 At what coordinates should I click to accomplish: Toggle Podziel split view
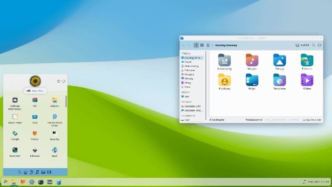[302, 45]
